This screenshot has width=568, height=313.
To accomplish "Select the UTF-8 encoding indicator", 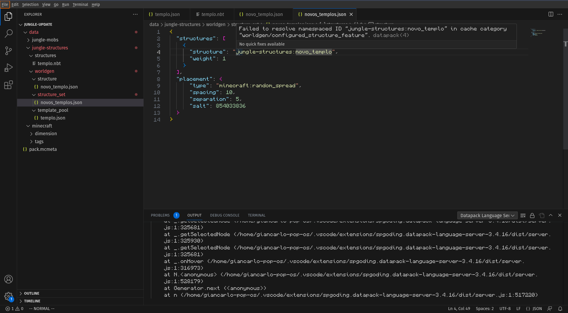I will pos(505,309).
